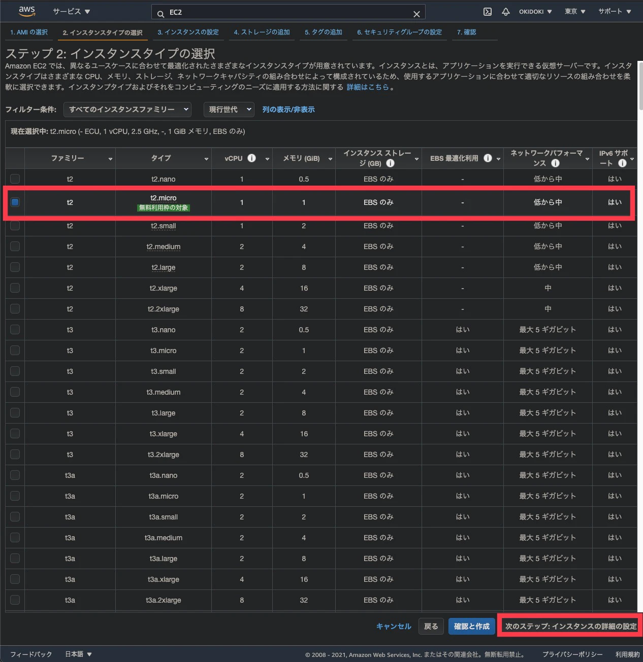
Task: Click the 列の表示/非表示 link
Action: click(288, 110)
